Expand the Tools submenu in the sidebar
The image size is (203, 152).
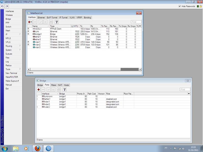[x=13, y=69]
